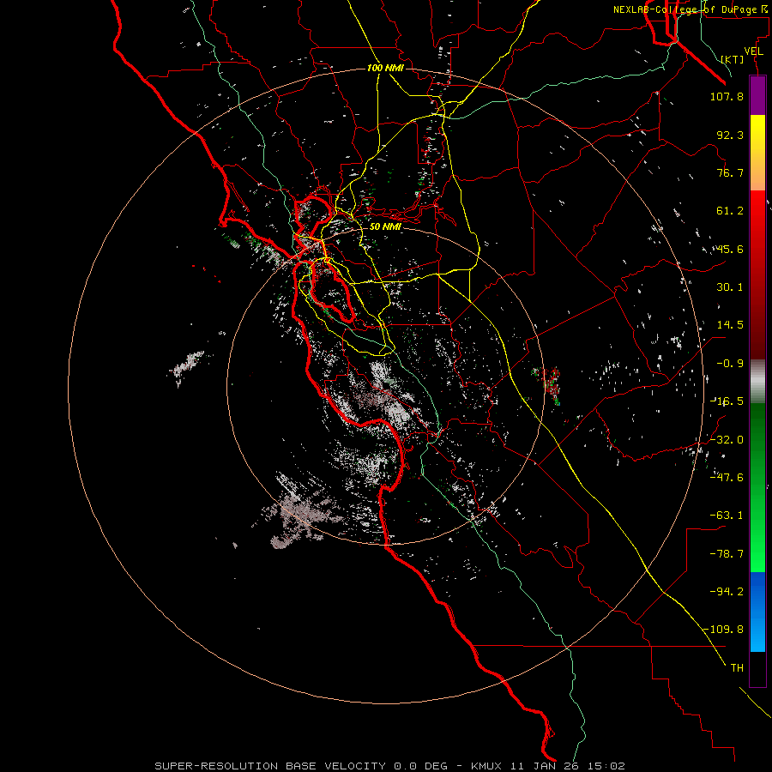
Task: Click the -0.9 velocity scale value
Action: 730,364
